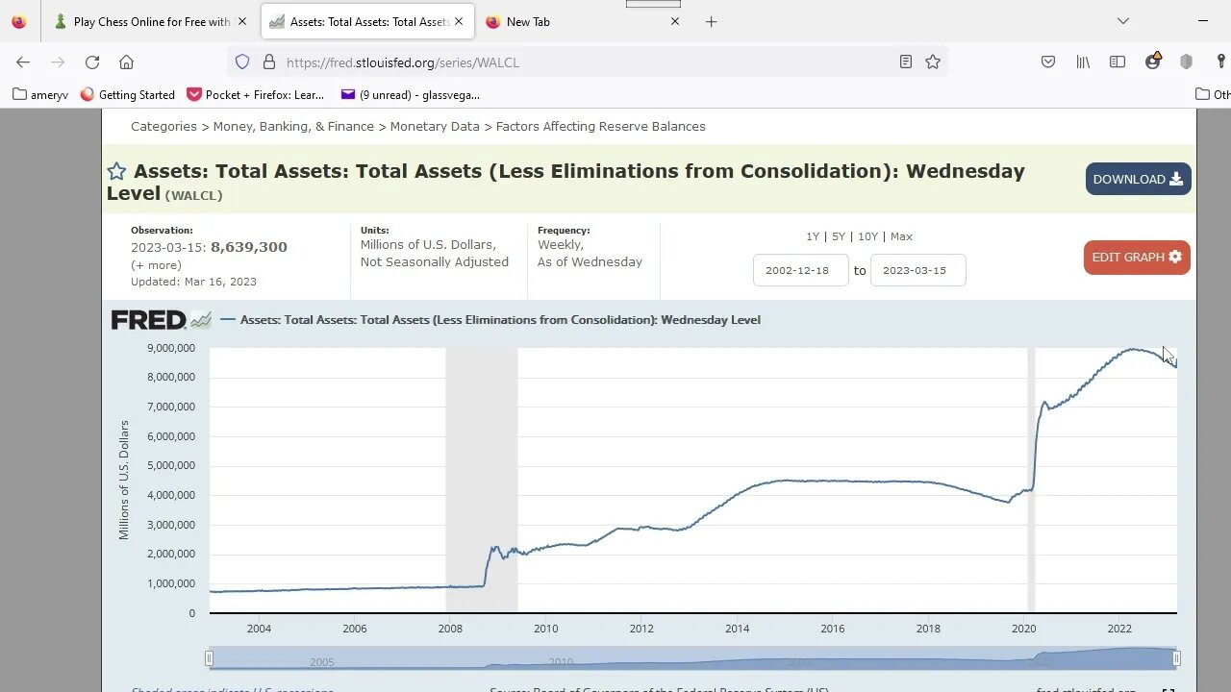Open the Library bookmarks icon
1231x692 pixels.
click(1083, 62)
